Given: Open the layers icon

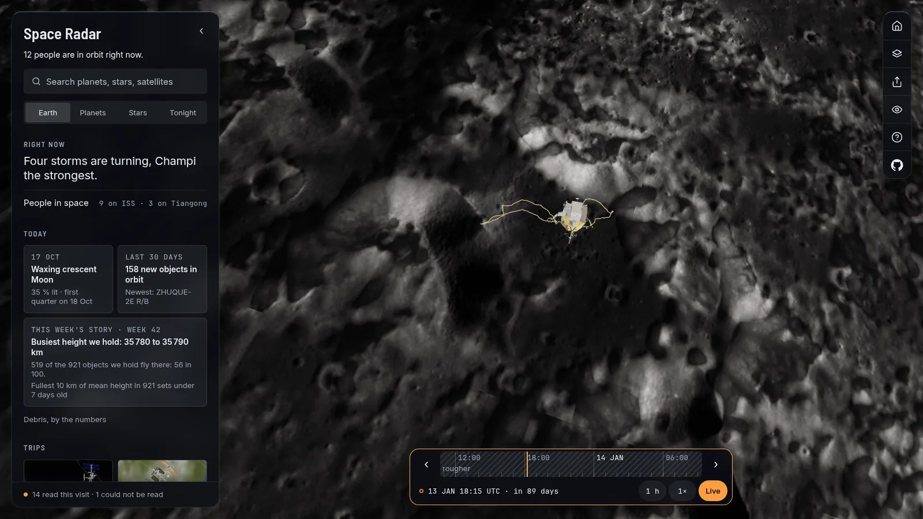Looking at the screenshot, I should (897, 54).
